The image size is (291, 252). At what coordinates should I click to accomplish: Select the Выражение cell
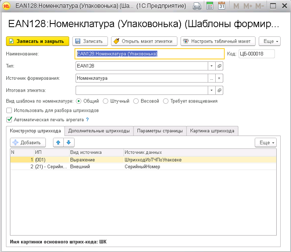point(96,160)
